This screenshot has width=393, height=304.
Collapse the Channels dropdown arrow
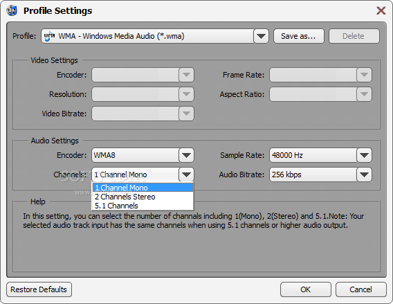coord(187,175)
